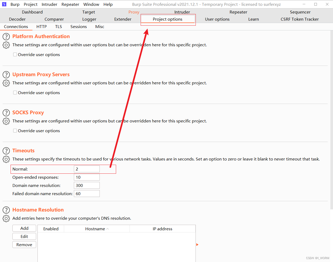Open help icon for Hostname Resolution
Viewport: 333px width, 262px height.
(x=6, y=210)
